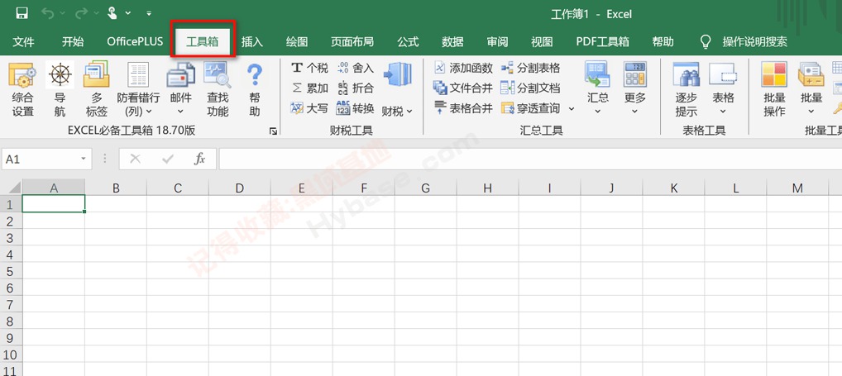Switch to the 绘图 tab

297,42
